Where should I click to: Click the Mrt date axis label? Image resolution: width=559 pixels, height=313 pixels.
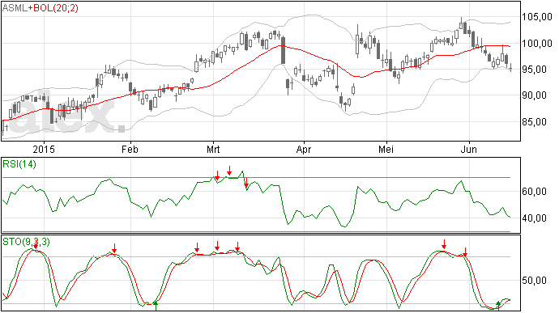[x=213, y=149]
